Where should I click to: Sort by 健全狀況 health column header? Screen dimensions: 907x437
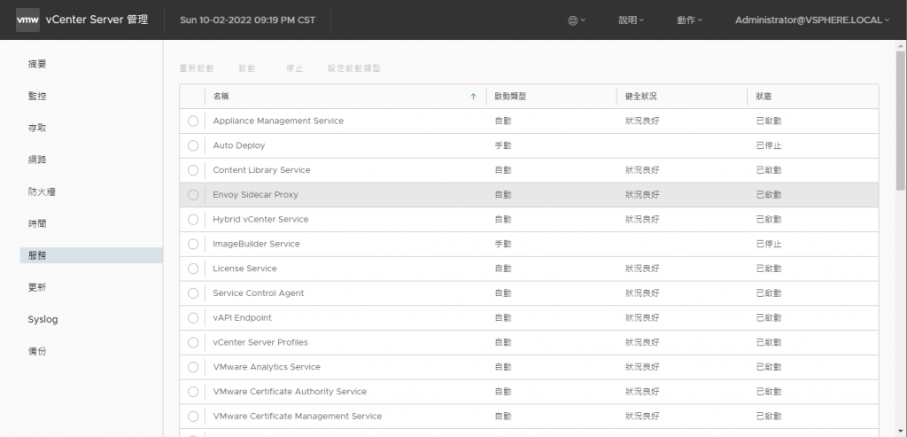coord(641,97)
